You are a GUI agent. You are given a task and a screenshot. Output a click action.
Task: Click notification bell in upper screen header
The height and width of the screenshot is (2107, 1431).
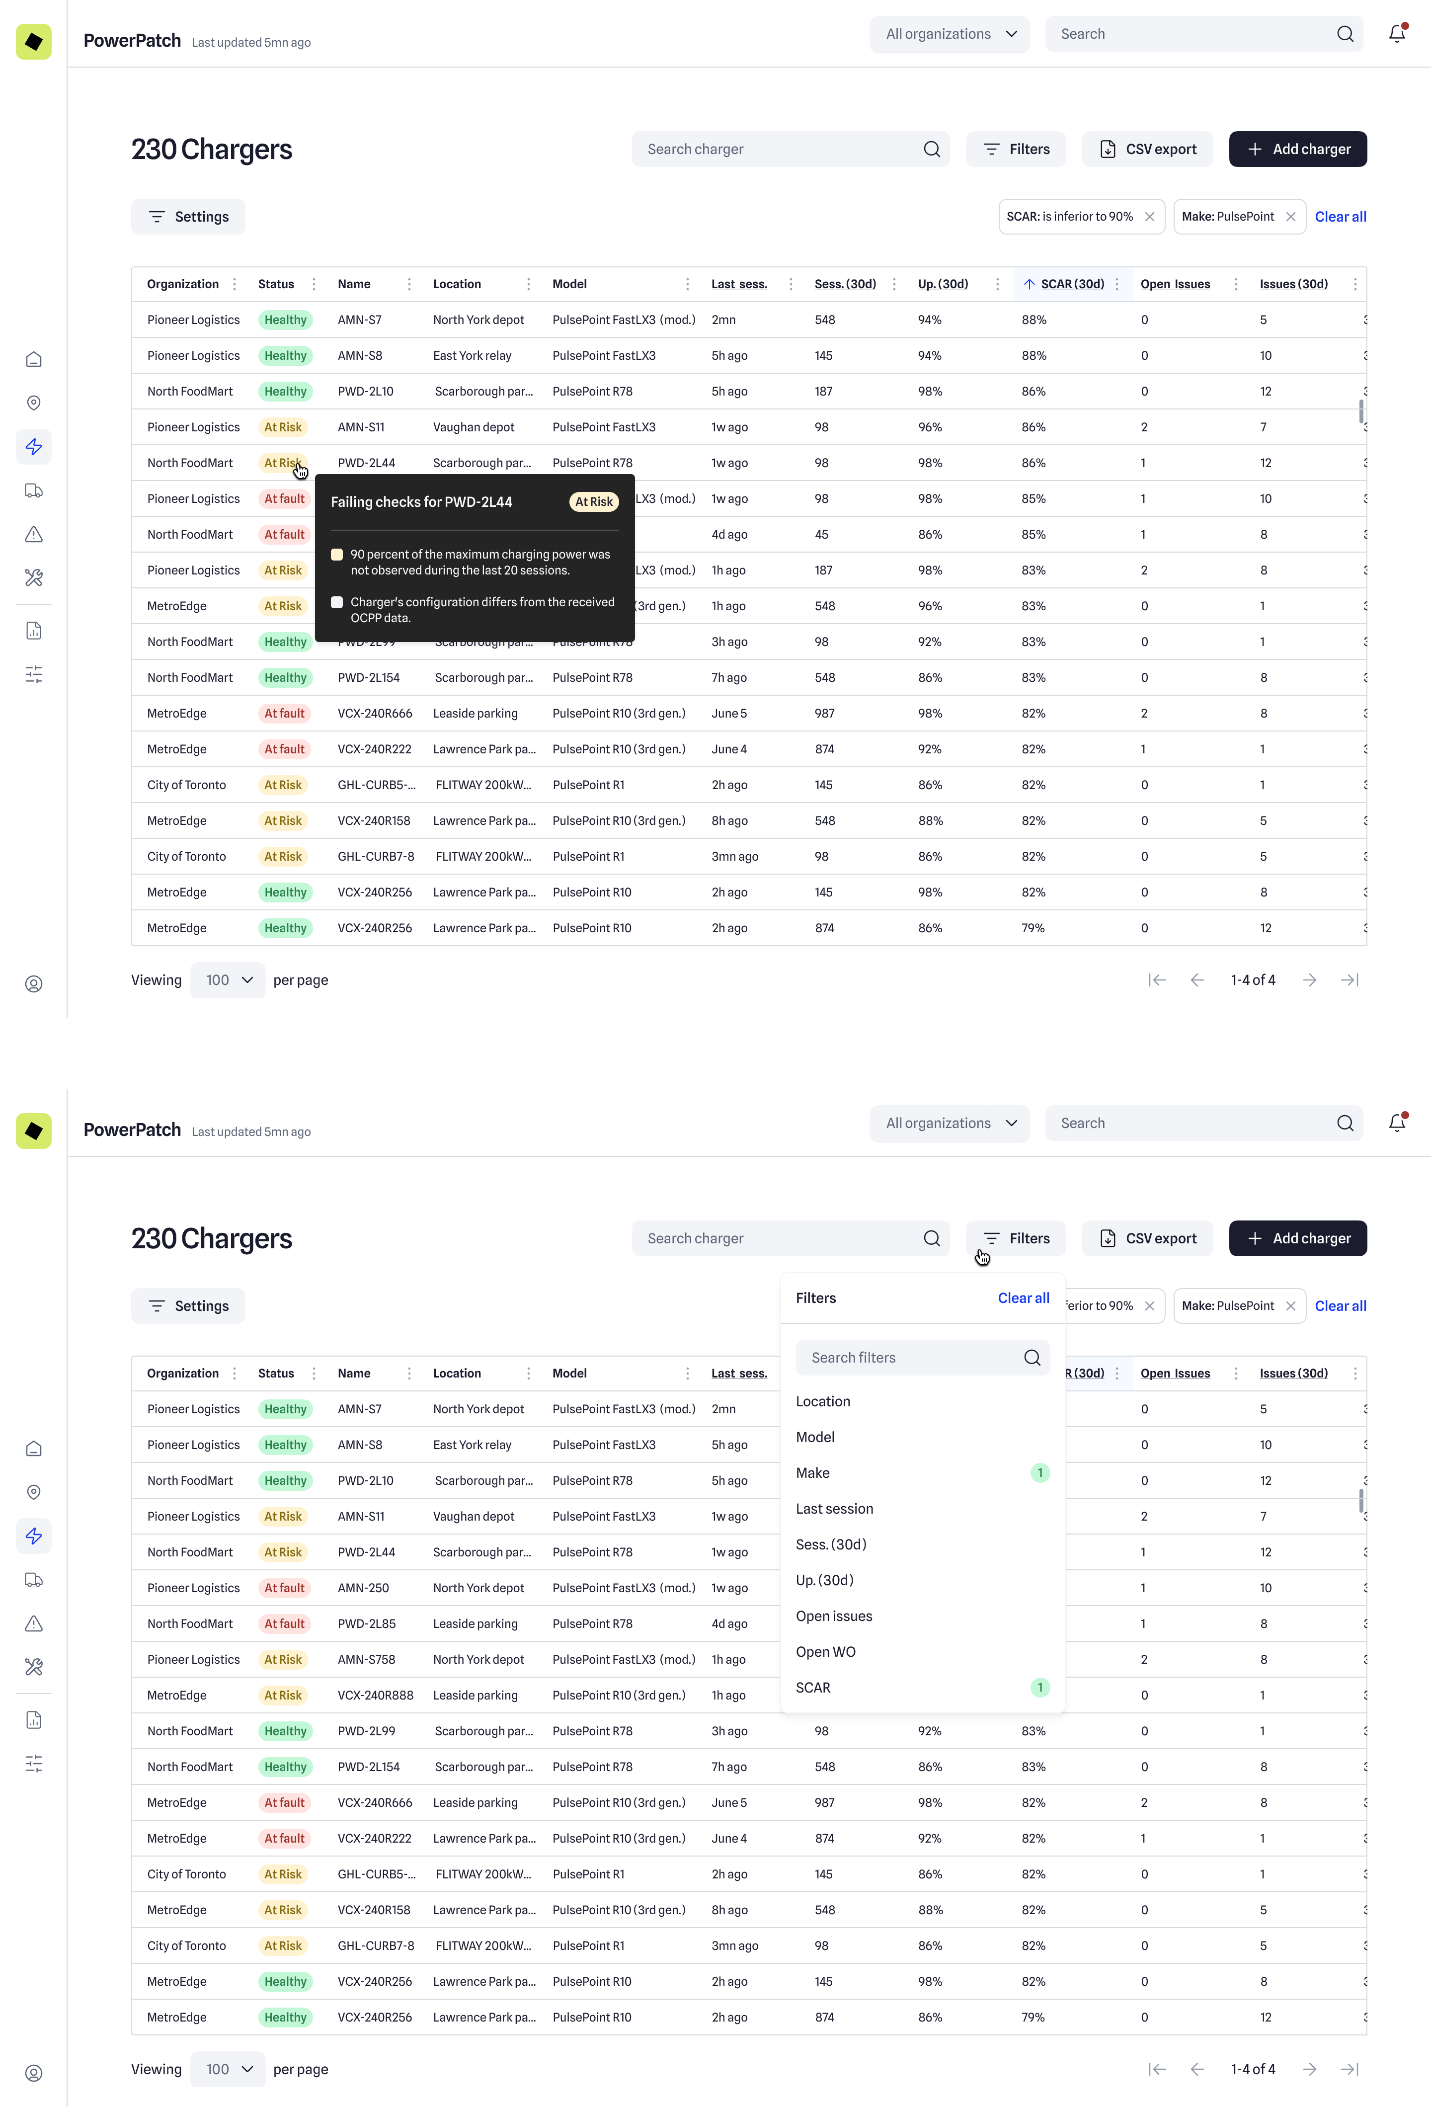pyautogui.click(x=1397, y=34)
